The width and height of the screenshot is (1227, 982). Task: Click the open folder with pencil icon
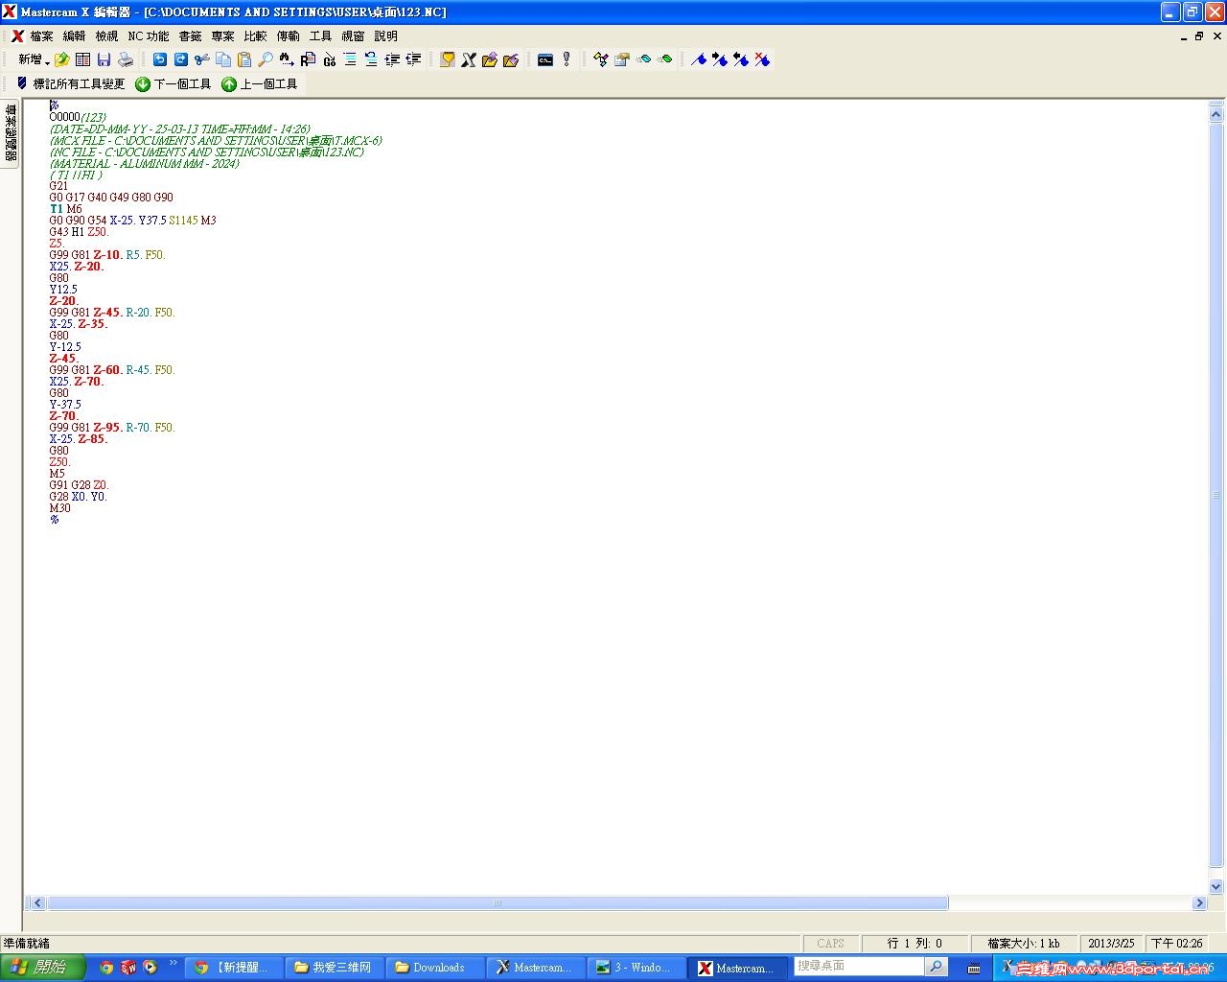pos(490,59)
